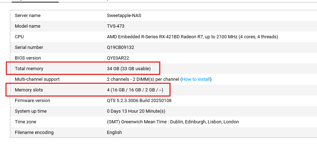Click firmware version QTS 5.2.3.3006 value
Viewport: 317px width, 146px height.
coord(140,101)
